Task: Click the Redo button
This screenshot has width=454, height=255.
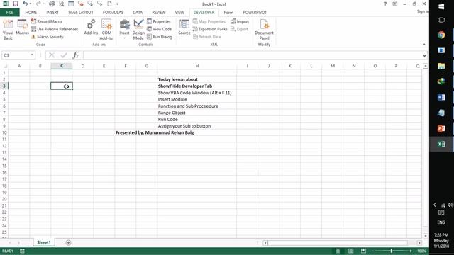Action: [x=38, y=4]
